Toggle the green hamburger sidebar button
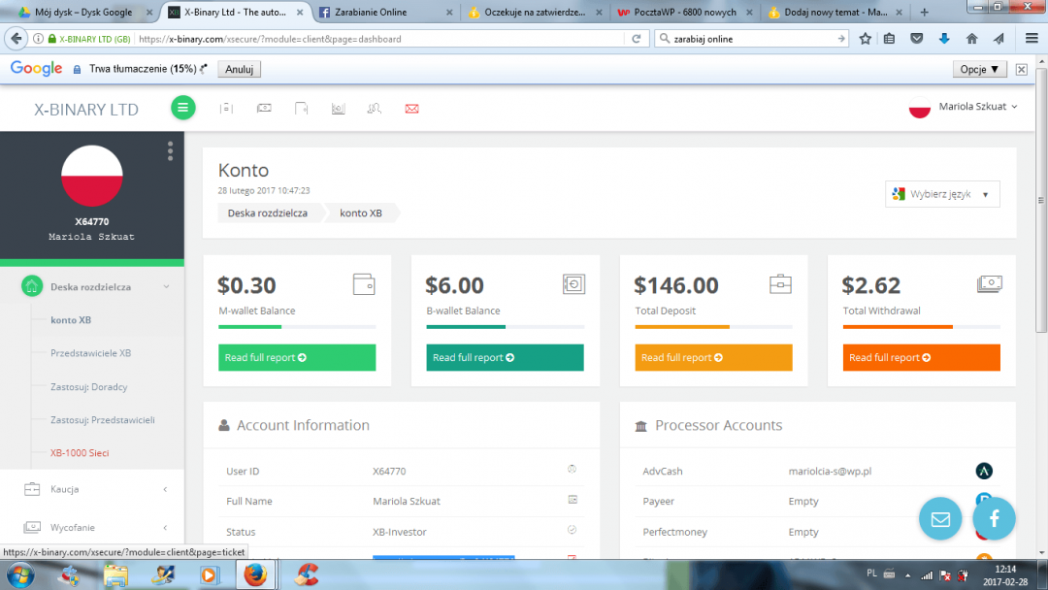This screenshot has height=590, width=1048. [x=183, y=108]
